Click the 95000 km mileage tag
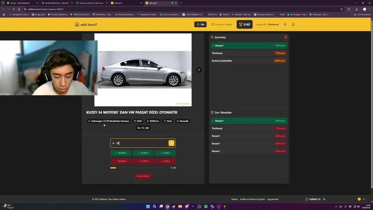 (x=153, y=121)
